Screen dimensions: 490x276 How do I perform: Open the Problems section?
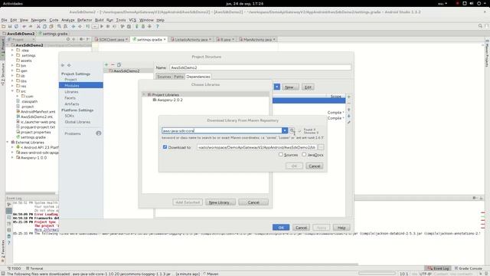pyautogui.click(x=73, y=133)
